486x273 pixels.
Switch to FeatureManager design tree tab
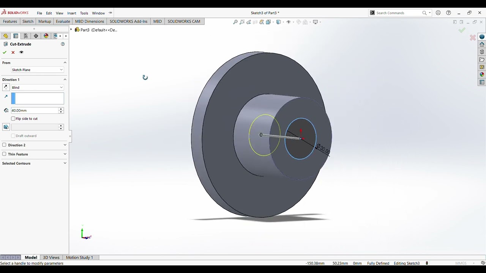(5, 36)
